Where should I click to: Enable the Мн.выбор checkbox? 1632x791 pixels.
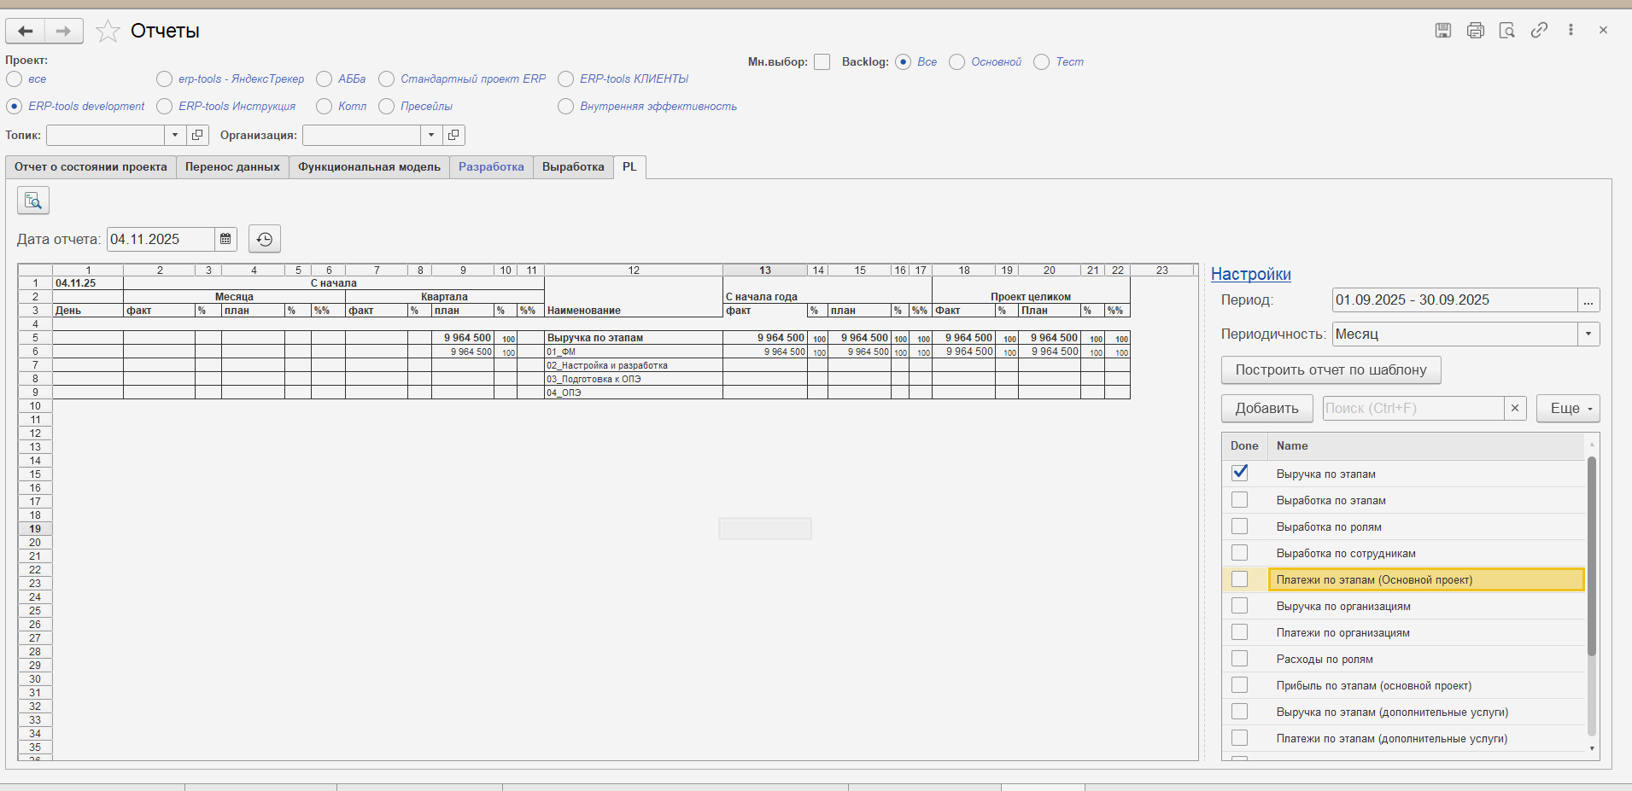pyautogui.click(x=822, y=62)
